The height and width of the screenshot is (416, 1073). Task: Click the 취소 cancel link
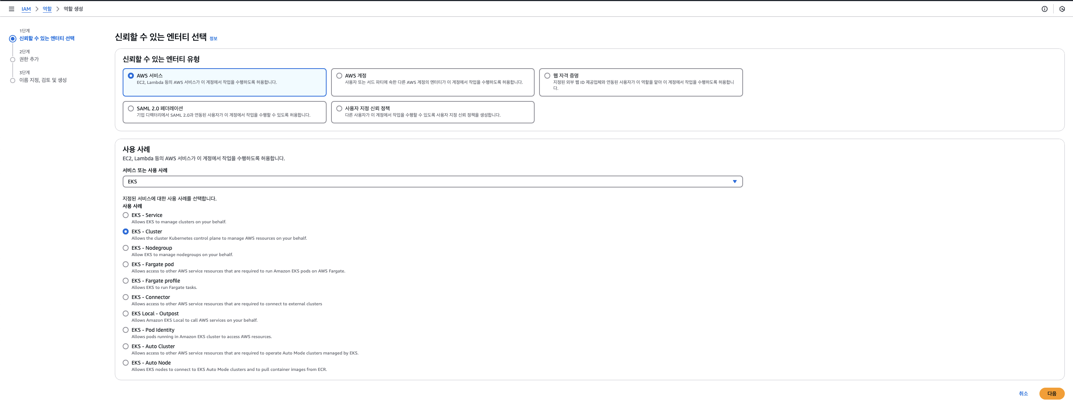1023,394
